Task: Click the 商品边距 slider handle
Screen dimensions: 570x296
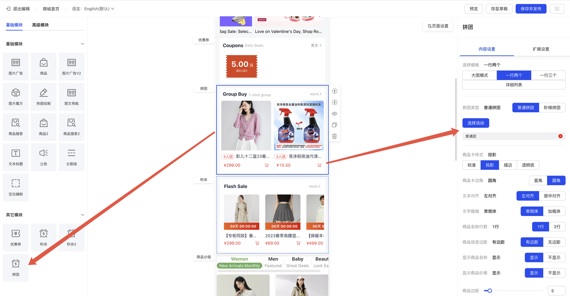Action: pos(490,291)
